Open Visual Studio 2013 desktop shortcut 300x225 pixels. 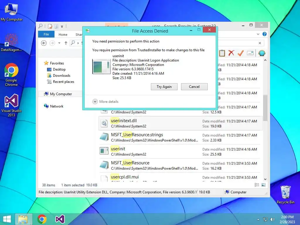click(11, 105)
